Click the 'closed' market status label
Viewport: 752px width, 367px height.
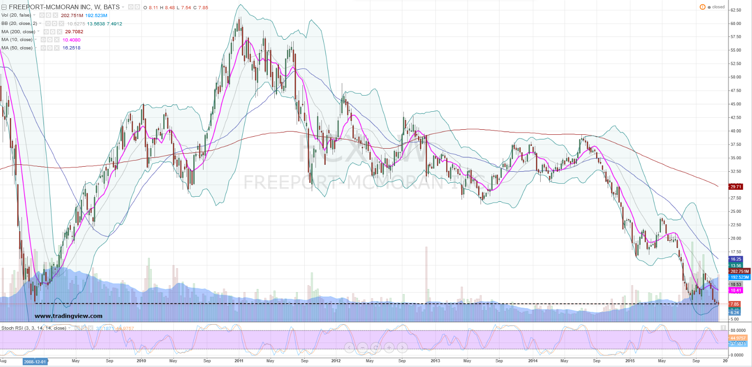pos(719,7)
